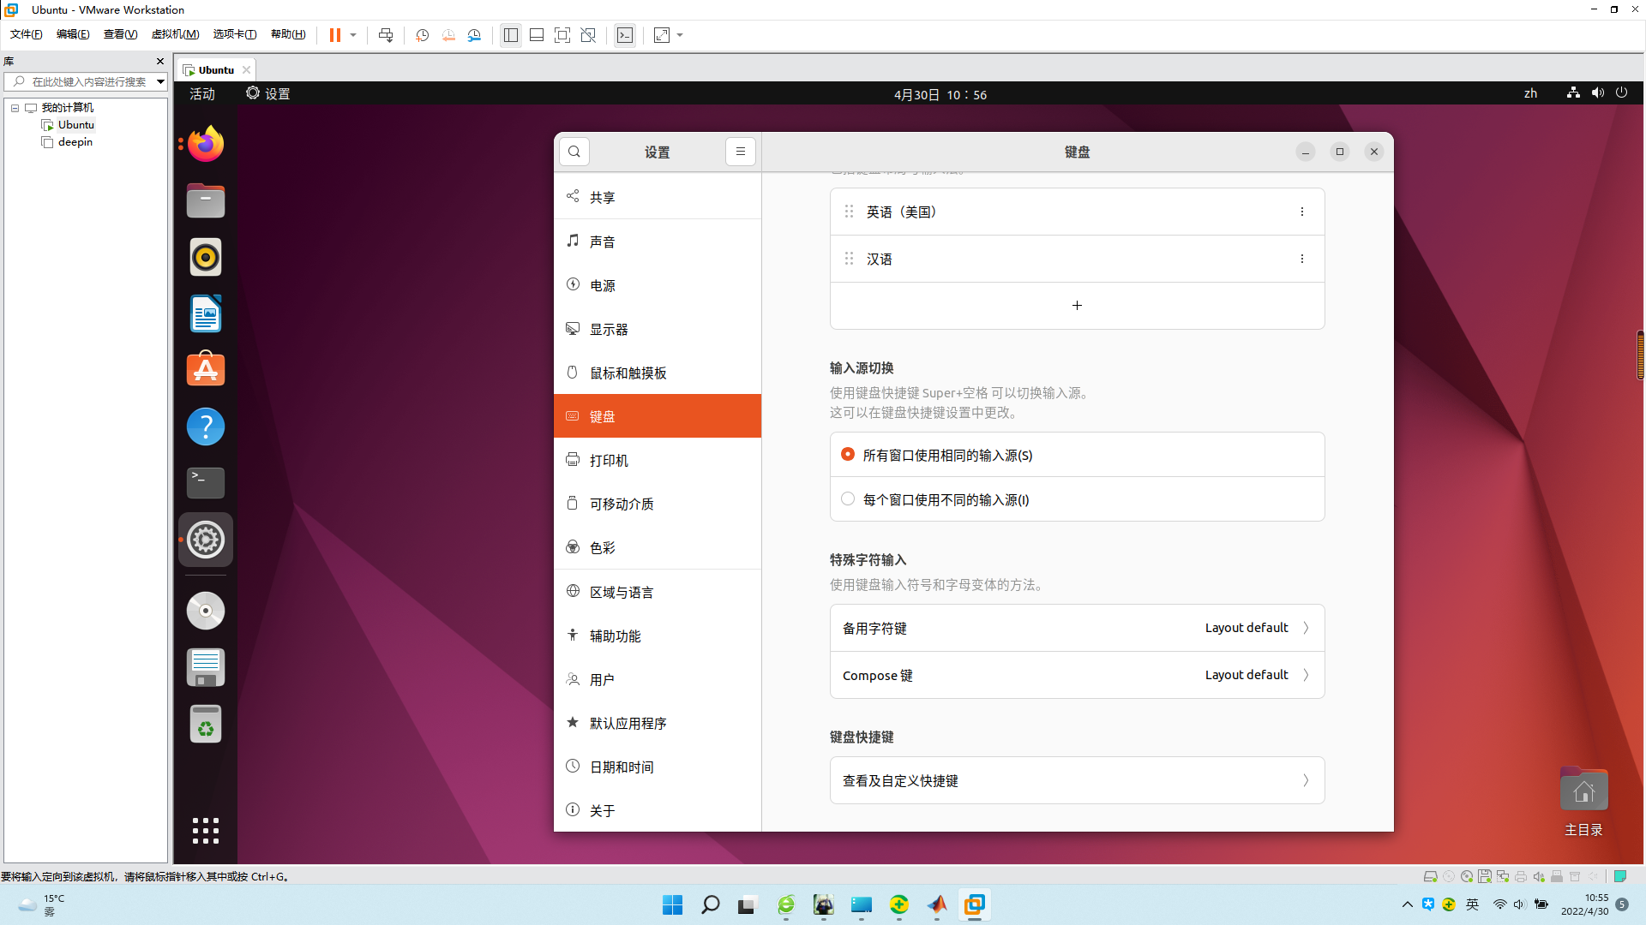Select different input source per window

[848, 499]
